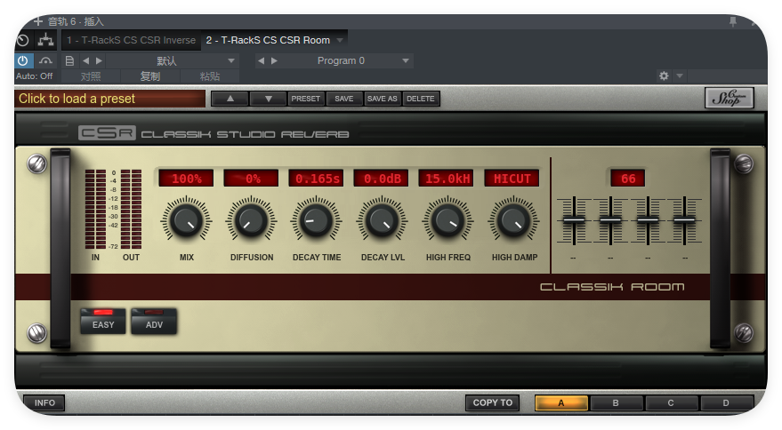Select next program arrow
This screenshot has height=430, width=782.
pos(274,60)
